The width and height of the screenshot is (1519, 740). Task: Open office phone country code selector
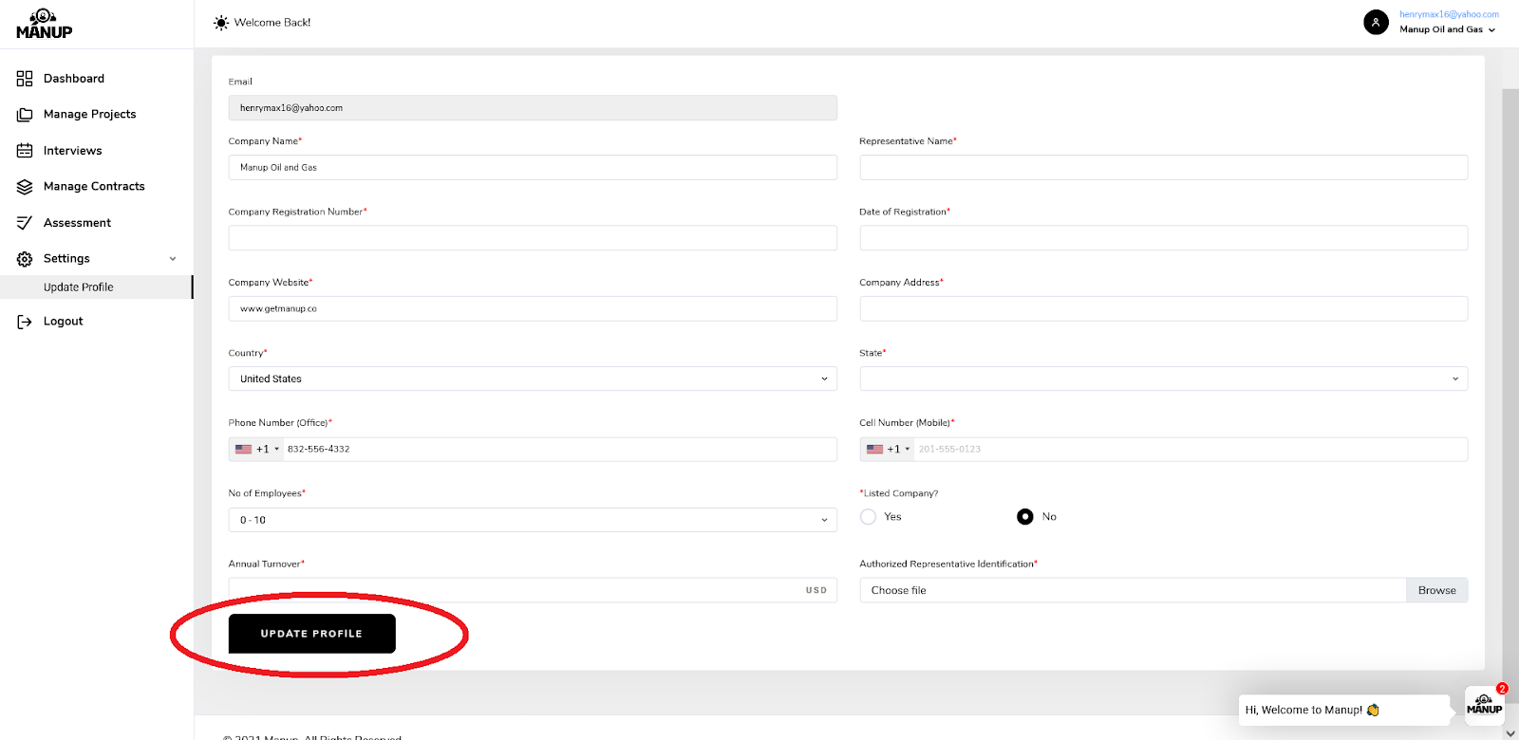[x=257, y=450]
